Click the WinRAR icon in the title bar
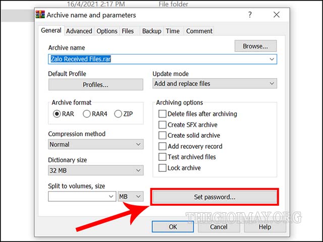323x242 pixels. point(40,15)
